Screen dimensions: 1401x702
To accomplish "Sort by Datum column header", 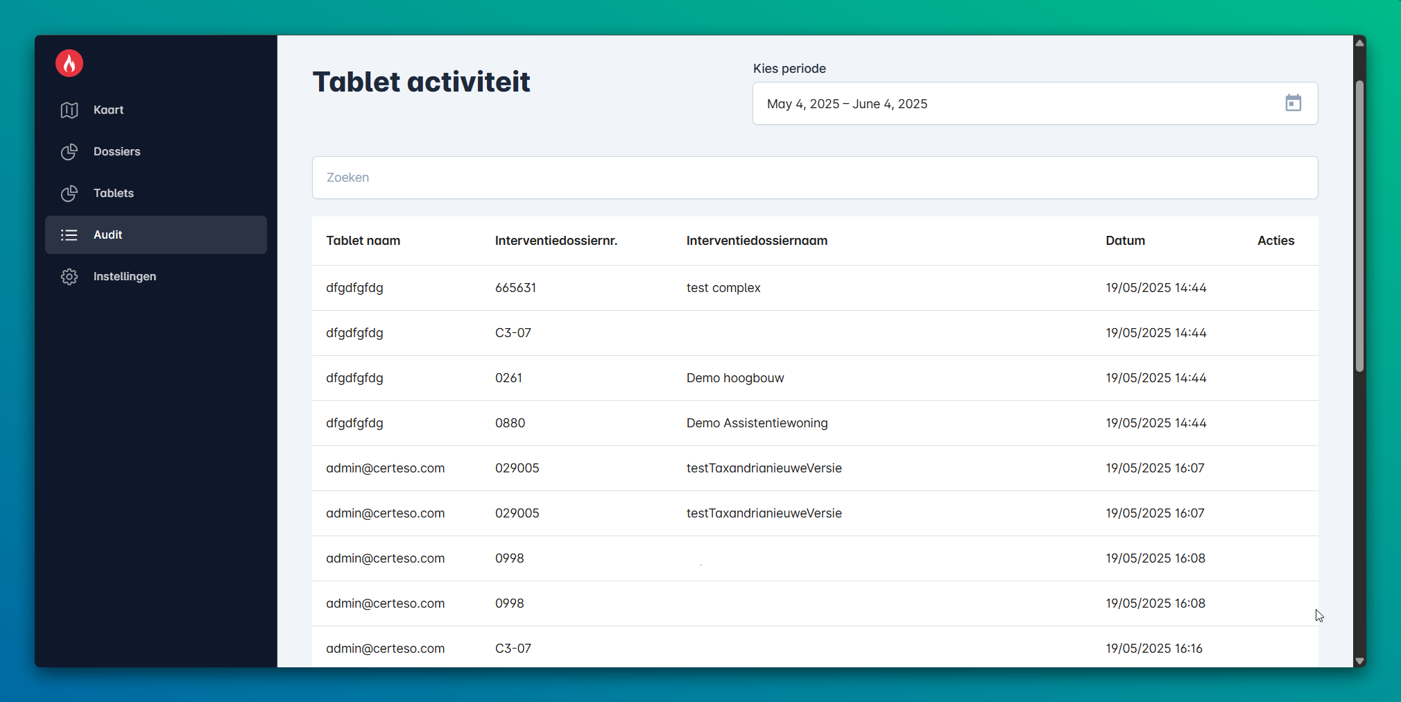I will pos(1125,241).
